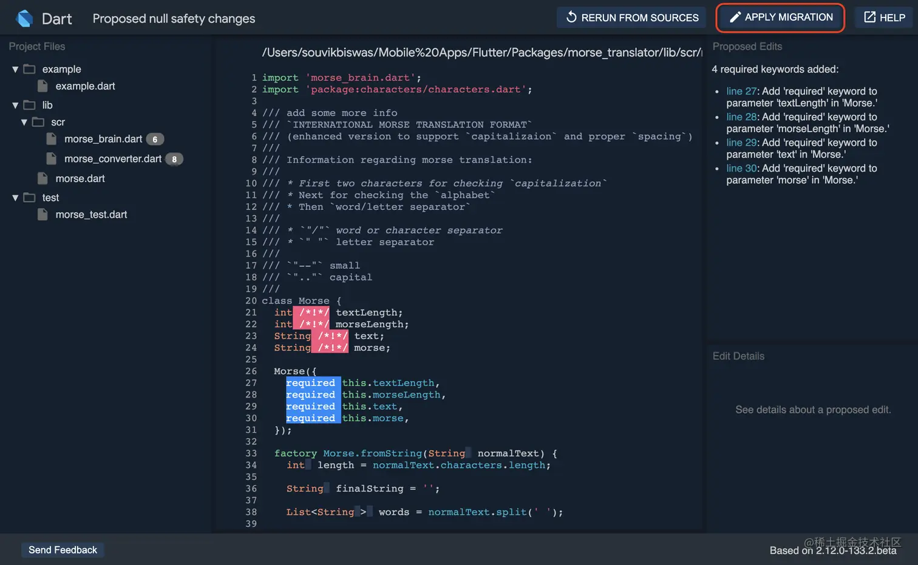Image resolution: width=918 pixels, height=565 pixels.
Task: Click the example.dart file icon
Action: pyautogui.click(x=42, y=86)
